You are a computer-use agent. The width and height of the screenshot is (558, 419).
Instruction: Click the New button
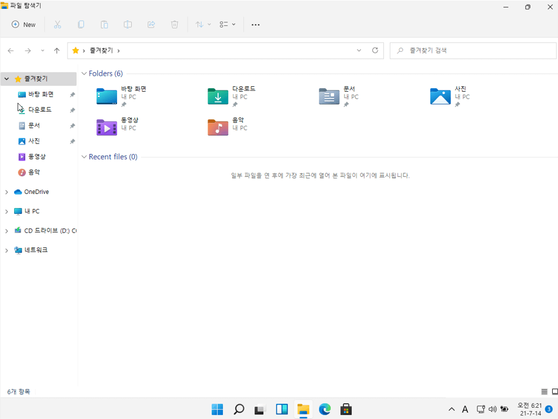pyautogui.click(x=24, y=25)
